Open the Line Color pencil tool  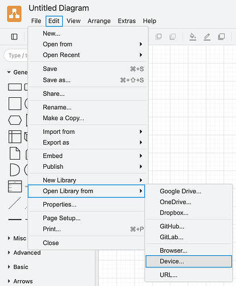207,37
